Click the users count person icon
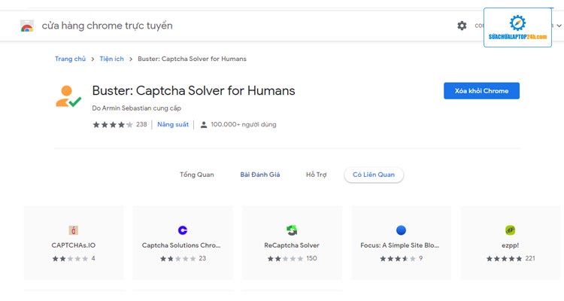Screen dimensions: 564x301 [204, 125]
